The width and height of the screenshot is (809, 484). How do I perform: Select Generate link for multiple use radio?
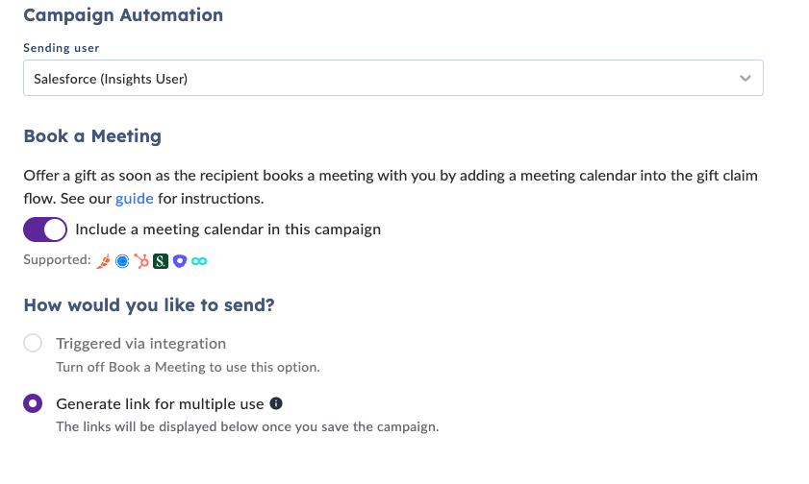(x=33, y=403)
